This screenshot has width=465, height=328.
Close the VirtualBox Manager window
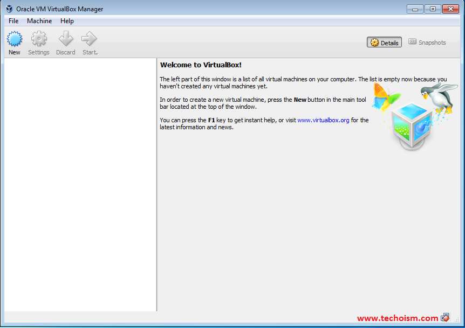click(x=450, y=9)
